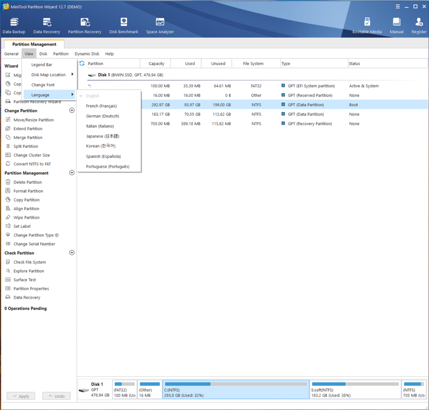The width and height of the screenshot is (429, 410).
Task: Click the Split Partition icon
Action: pyautogui.click(x=8, y=146)
